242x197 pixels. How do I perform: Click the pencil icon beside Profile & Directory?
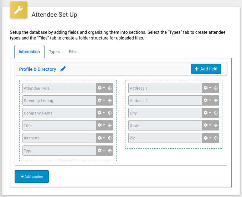63,69
